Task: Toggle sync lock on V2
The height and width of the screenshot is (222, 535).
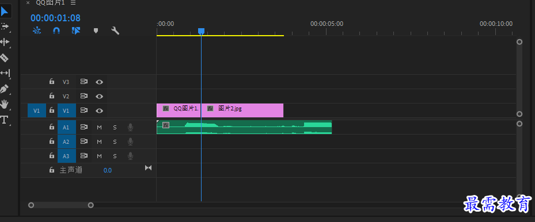Action: click(84, 96)
